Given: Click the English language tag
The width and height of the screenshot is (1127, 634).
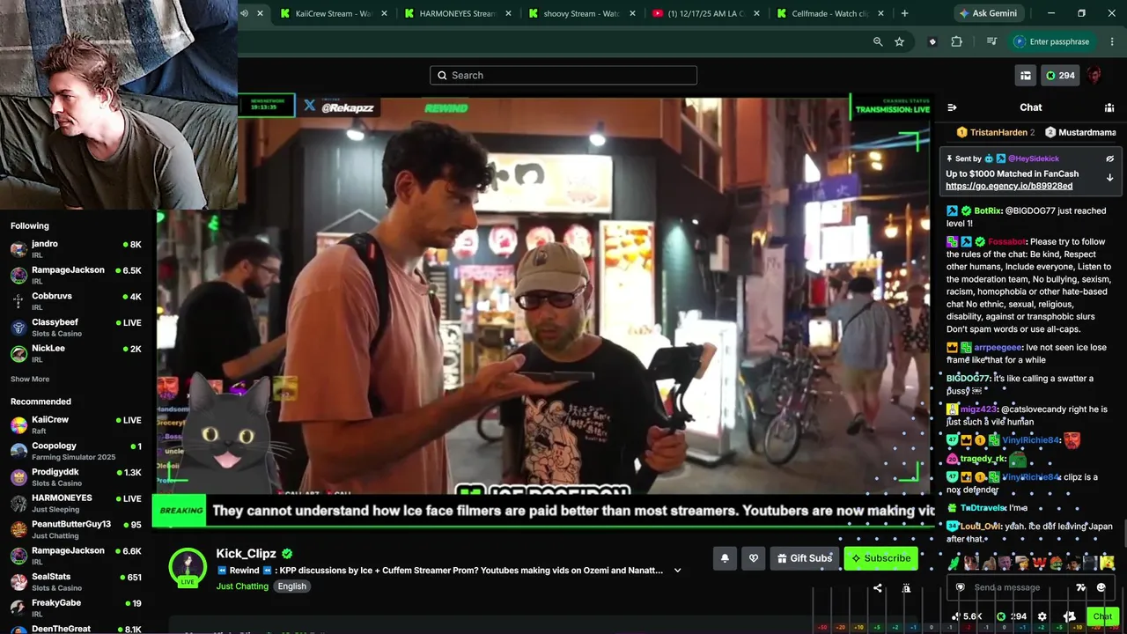Looking at the screenshot, I should 292,586.
